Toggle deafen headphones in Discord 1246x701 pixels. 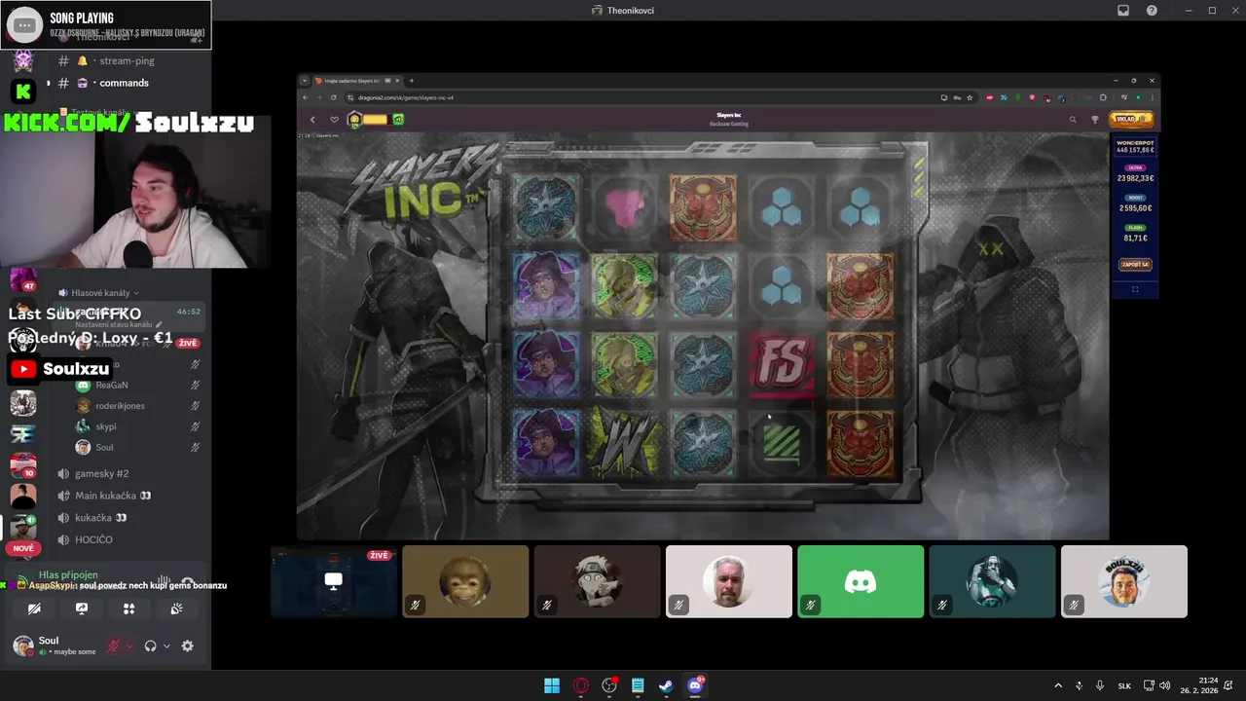coord(151,646)
